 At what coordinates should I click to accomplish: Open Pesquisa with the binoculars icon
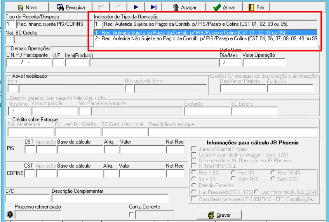(x=61, y=7)
